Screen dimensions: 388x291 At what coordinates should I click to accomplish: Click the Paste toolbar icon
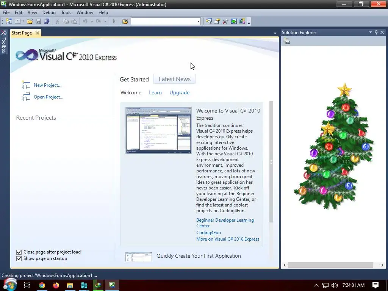[74, 22]
